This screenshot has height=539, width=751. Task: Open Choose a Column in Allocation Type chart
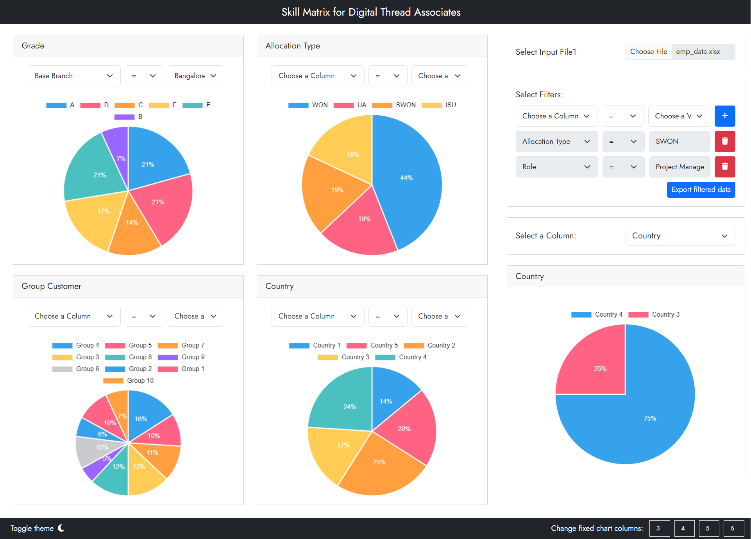(318, 76)
